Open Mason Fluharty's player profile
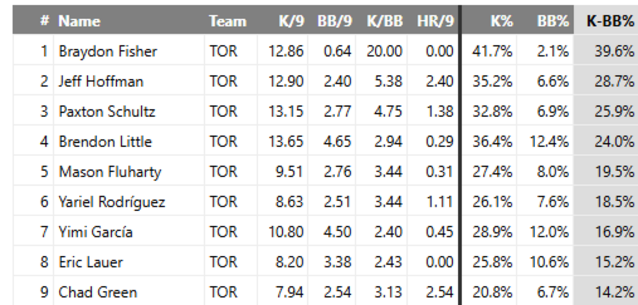 coord(110,172)
